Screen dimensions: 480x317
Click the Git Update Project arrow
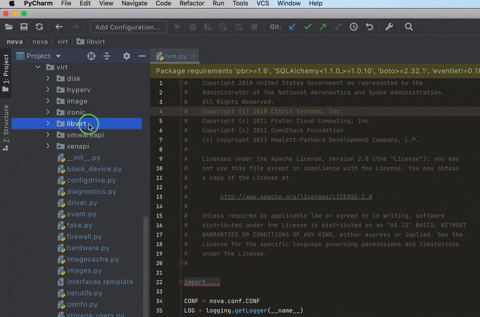coord(292,27)
